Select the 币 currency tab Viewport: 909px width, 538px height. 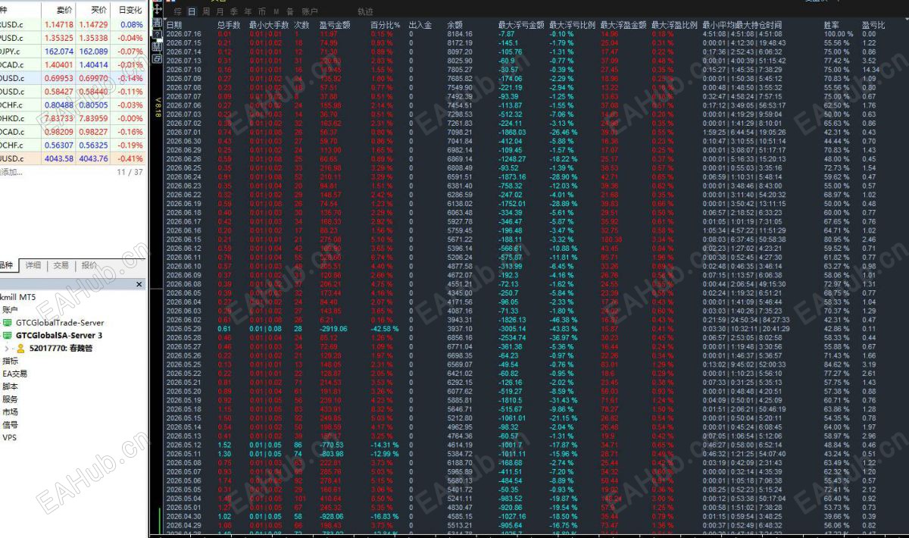tap(262, 12)
